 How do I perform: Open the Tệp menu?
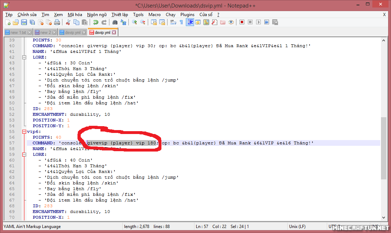pyautogui.click(x=9, y=15)
